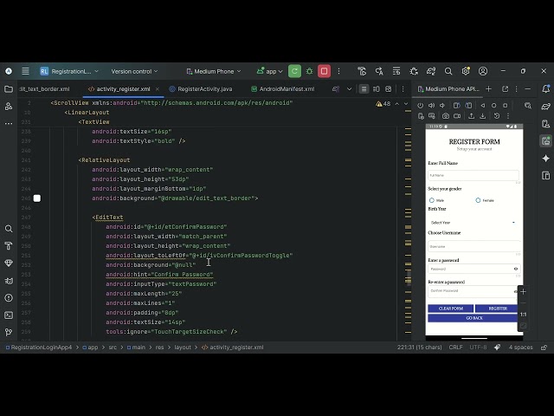
Task: Click the emulator volume down icon
Action: click(x=442, y=106)
